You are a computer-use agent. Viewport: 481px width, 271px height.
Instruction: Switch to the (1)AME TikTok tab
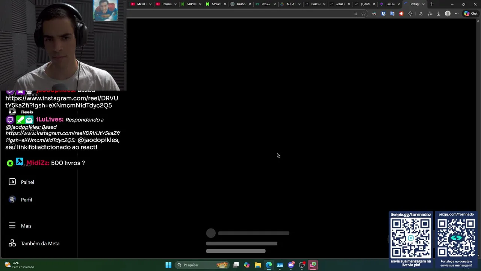tap(365, 4)
